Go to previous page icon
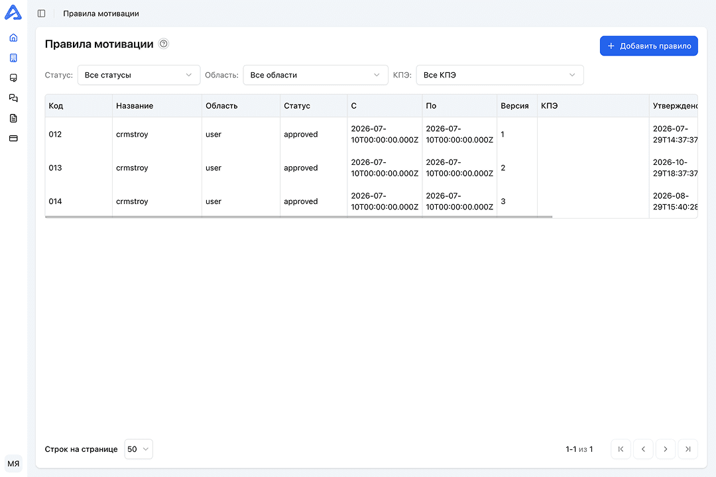The height and width of the screenshot is (477, 716). 643,449
